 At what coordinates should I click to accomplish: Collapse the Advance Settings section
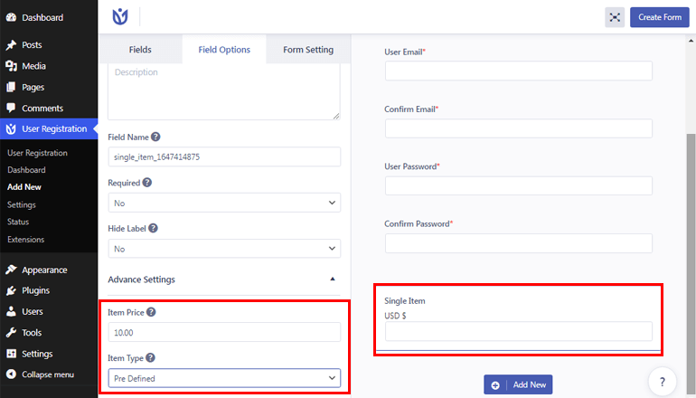click(332, 280)
